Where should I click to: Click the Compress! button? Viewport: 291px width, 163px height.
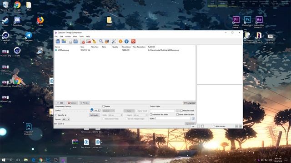[x=189, y=103]
